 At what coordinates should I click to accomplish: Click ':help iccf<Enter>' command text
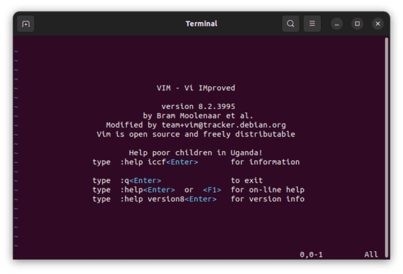[159, 162]
